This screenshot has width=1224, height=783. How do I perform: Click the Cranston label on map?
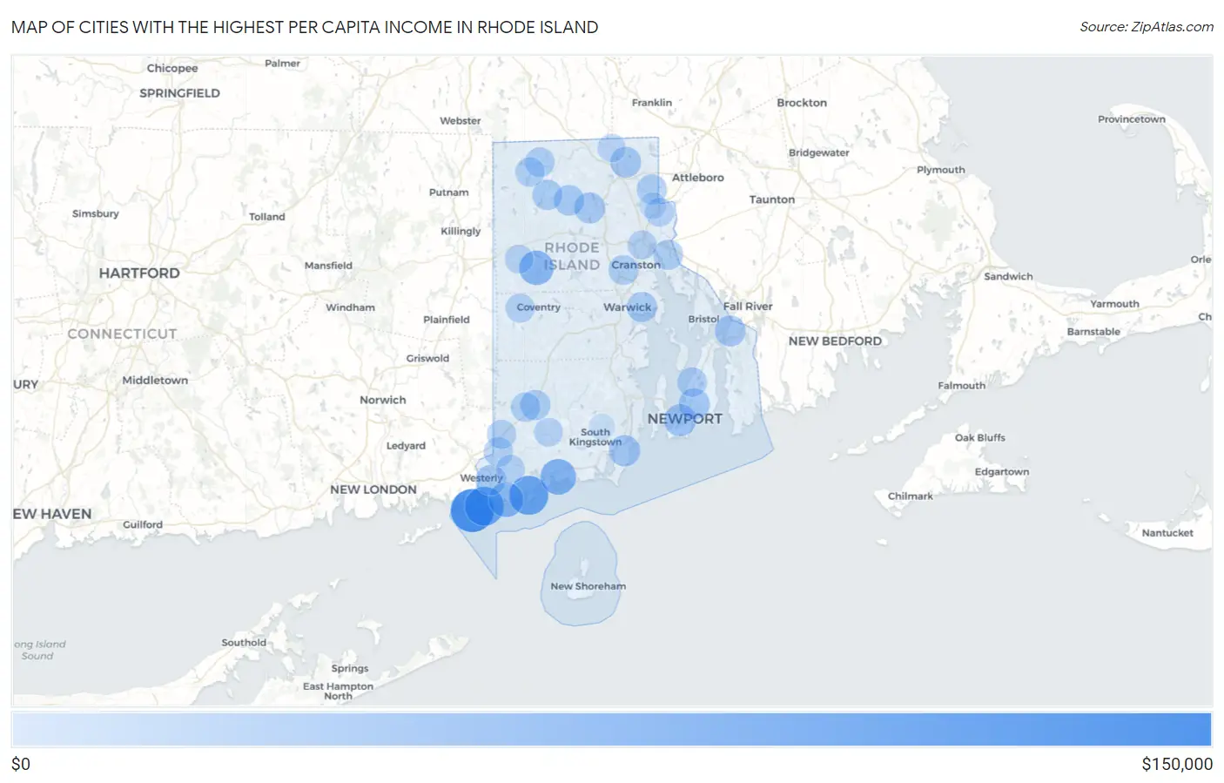(636, 265)
